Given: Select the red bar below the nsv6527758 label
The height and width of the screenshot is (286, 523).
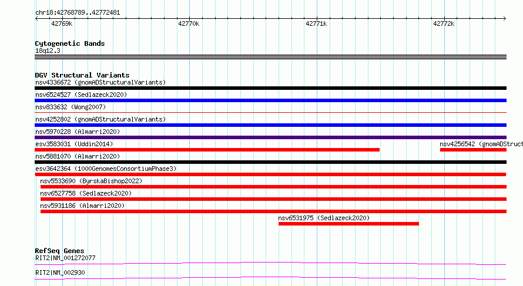Looking at the screenshot, I should pyautogui.click(x=273, y=199).
